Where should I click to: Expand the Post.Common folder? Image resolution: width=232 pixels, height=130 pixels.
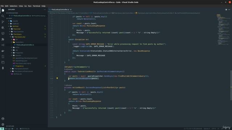click(18, 31)
